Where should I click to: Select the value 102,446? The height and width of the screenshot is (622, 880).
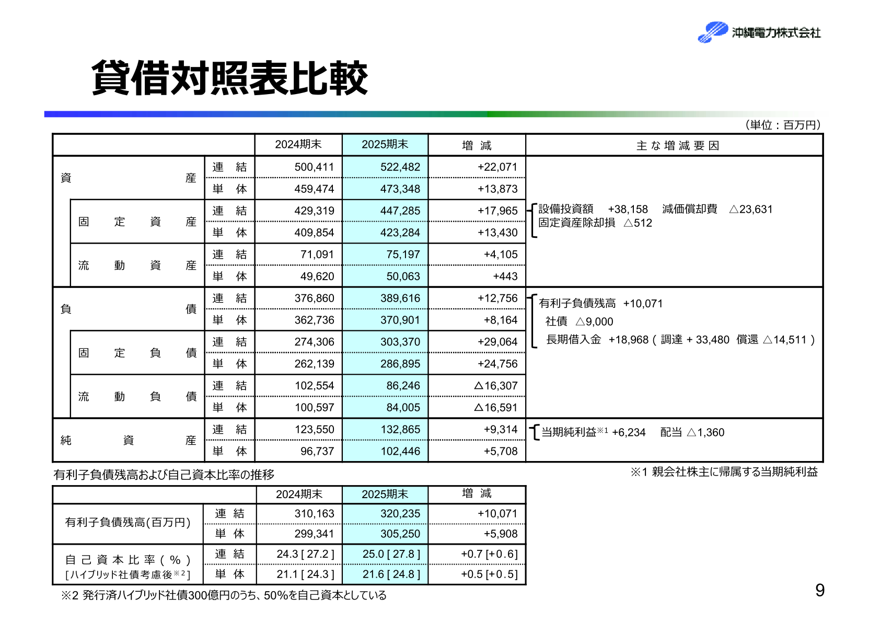click(400, 451)
